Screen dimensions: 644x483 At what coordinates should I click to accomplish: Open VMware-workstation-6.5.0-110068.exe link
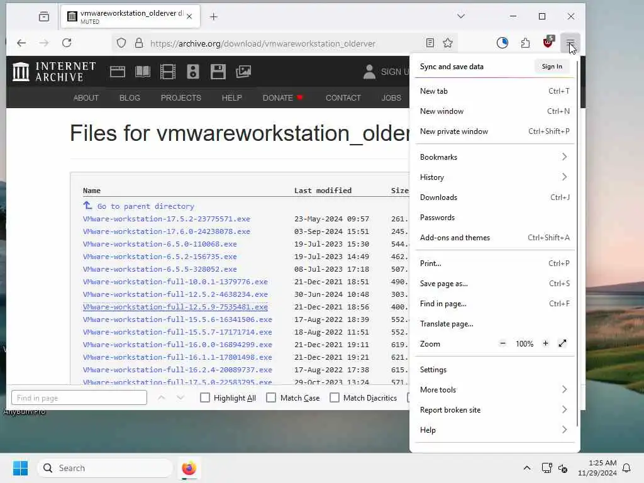pos(160,244)
